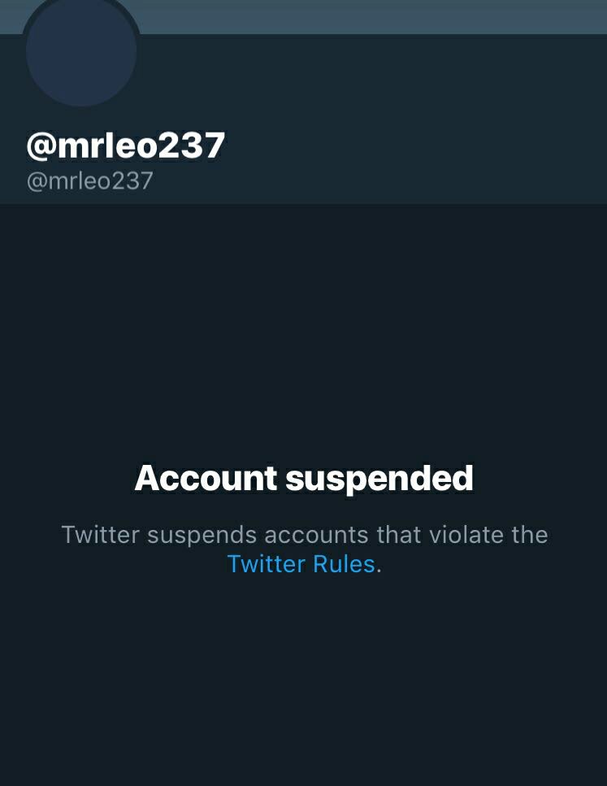Image resolution: width=607 pixels, height=786 pixels.
Task: Click the bold @mrleo237 display name
Action: tap(126, 146)
